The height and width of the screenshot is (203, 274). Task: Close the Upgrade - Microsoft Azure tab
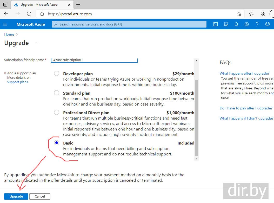click(x=69, y=5)
